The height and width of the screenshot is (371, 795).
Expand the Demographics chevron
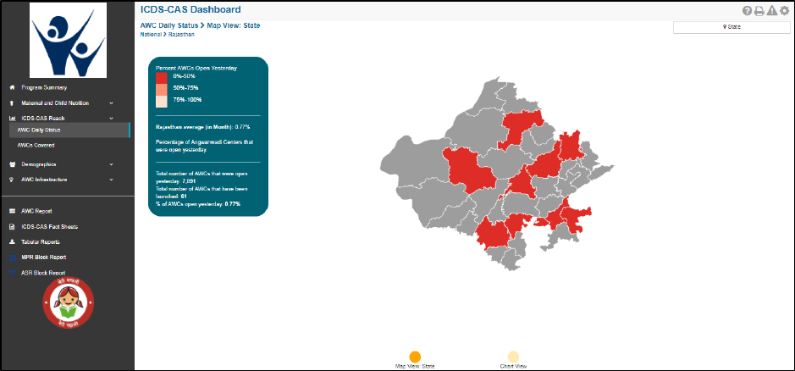coord(111,164)
